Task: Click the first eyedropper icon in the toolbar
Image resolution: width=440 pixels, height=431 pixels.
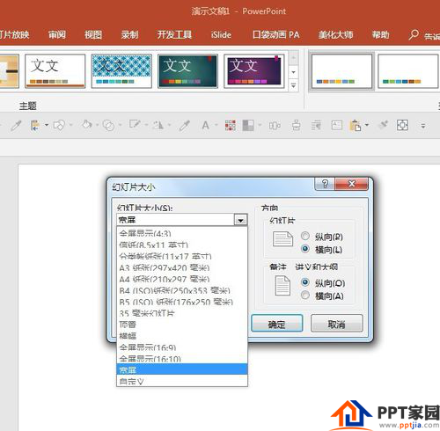Action: pos(16,126)
